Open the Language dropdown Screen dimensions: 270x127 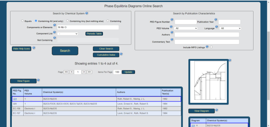230,28
